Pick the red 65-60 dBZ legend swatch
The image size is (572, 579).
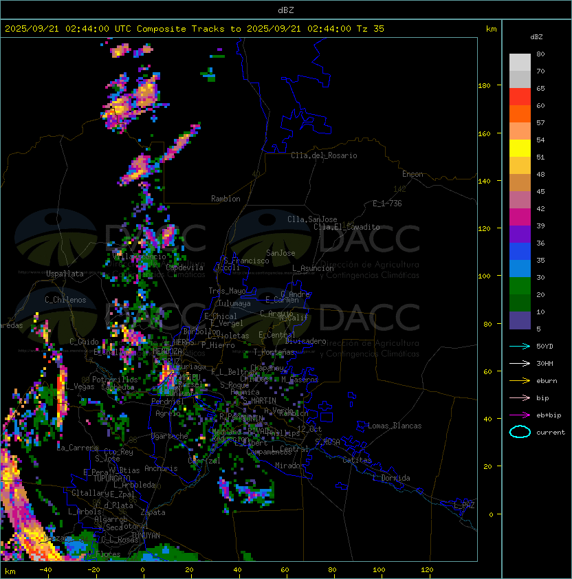pyautogui.click(x=520, y=97)
